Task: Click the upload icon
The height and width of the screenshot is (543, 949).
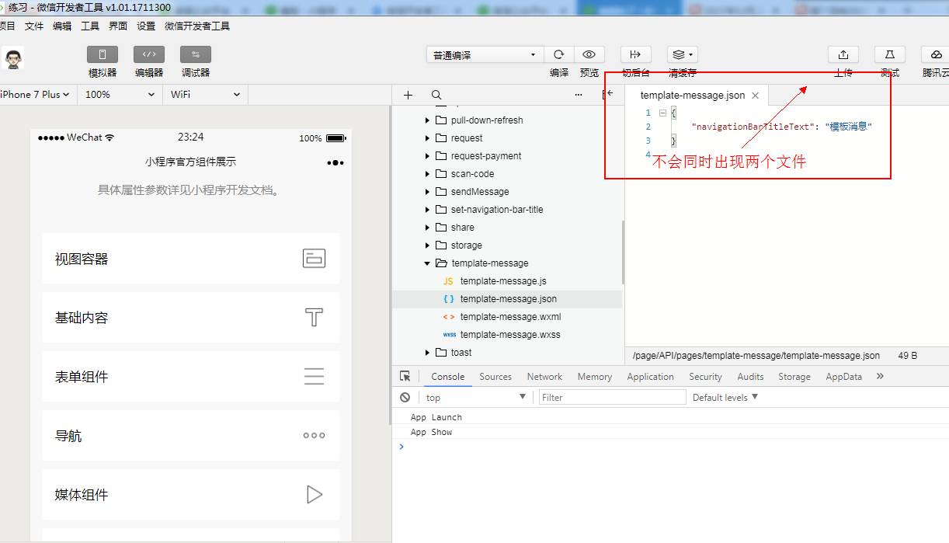Action: [x=843, y=54]
